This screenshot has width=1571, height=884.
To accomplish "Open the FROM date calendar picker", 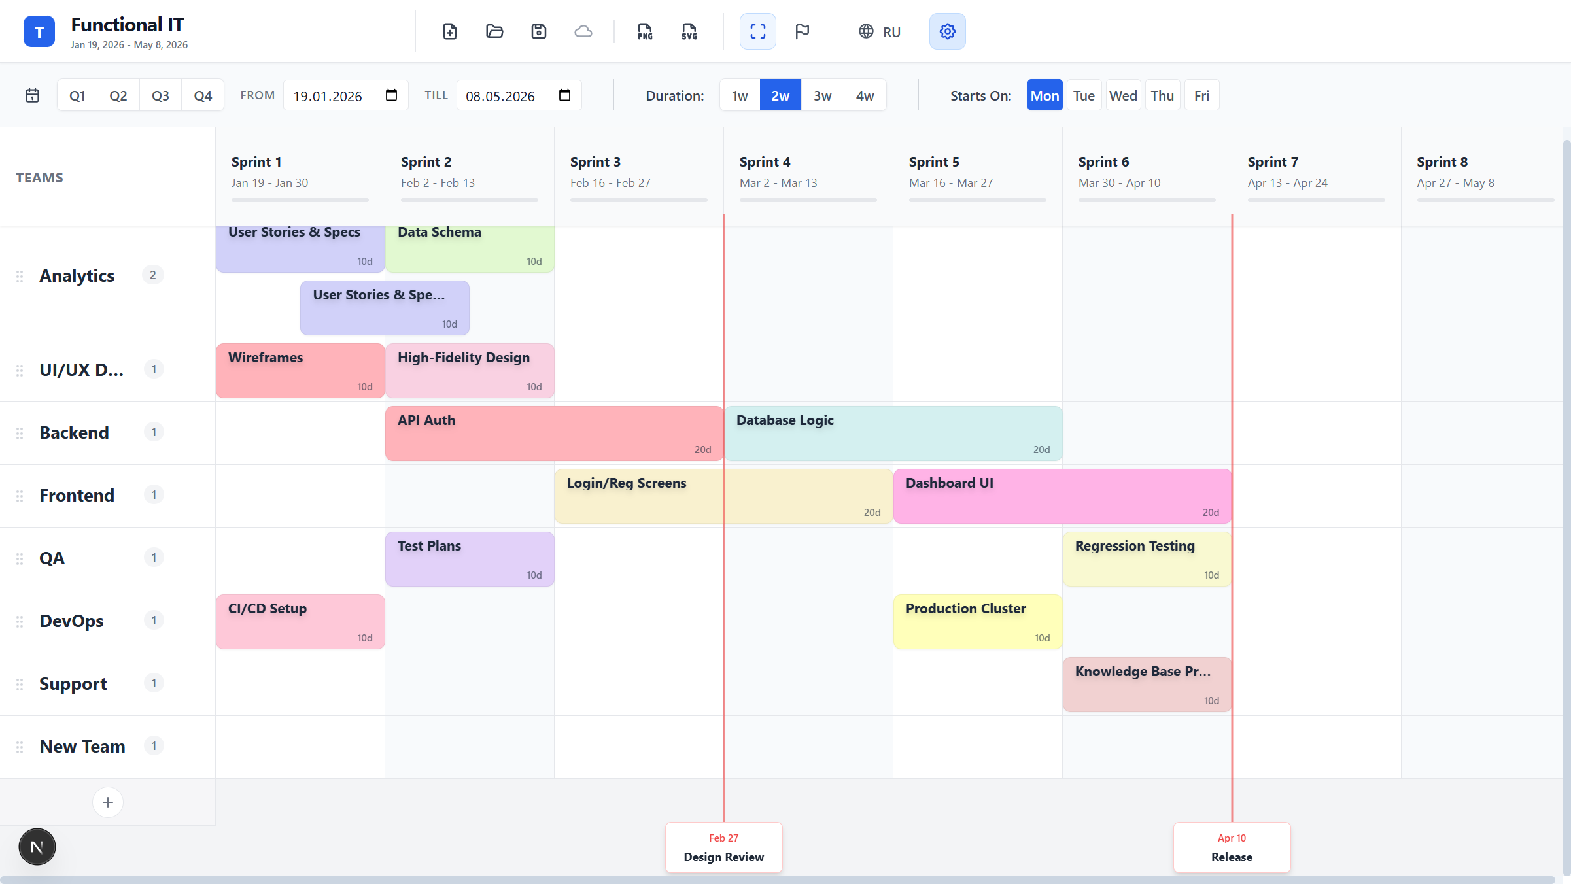I will pos(391,95).
